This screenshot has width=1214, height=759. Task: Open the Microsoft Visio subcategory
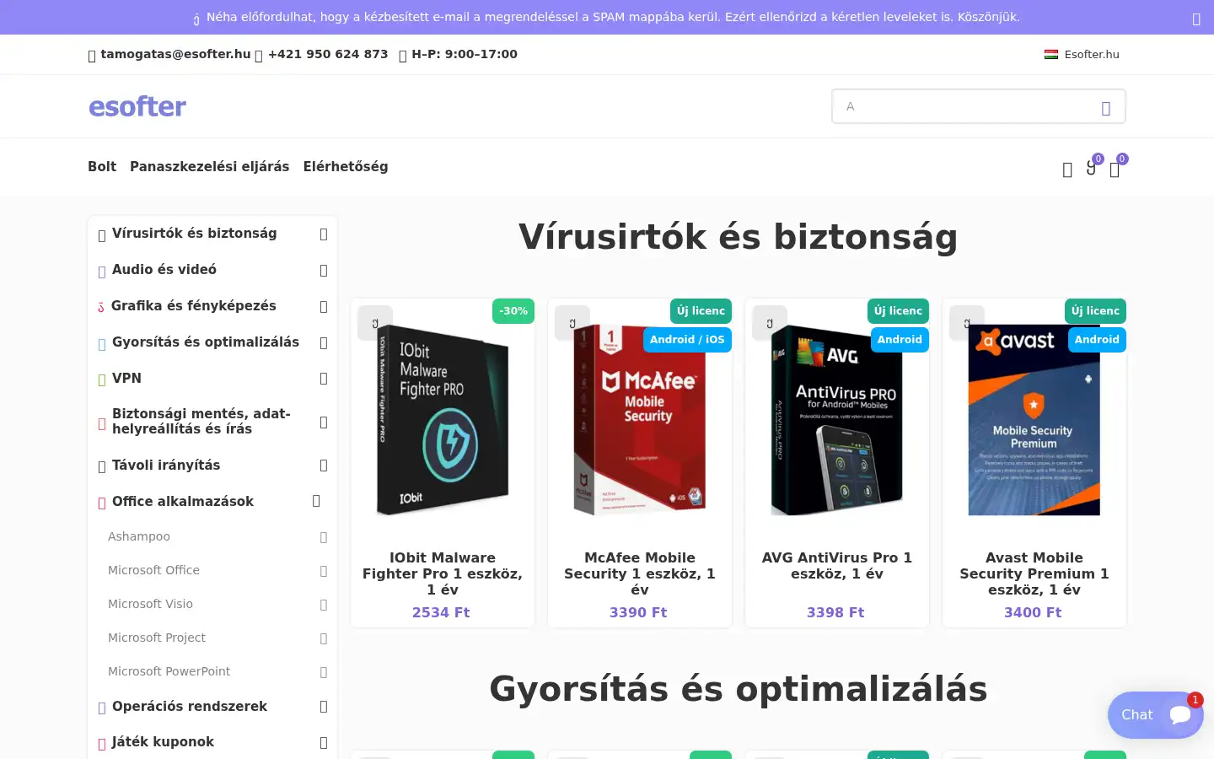[150, 604]
